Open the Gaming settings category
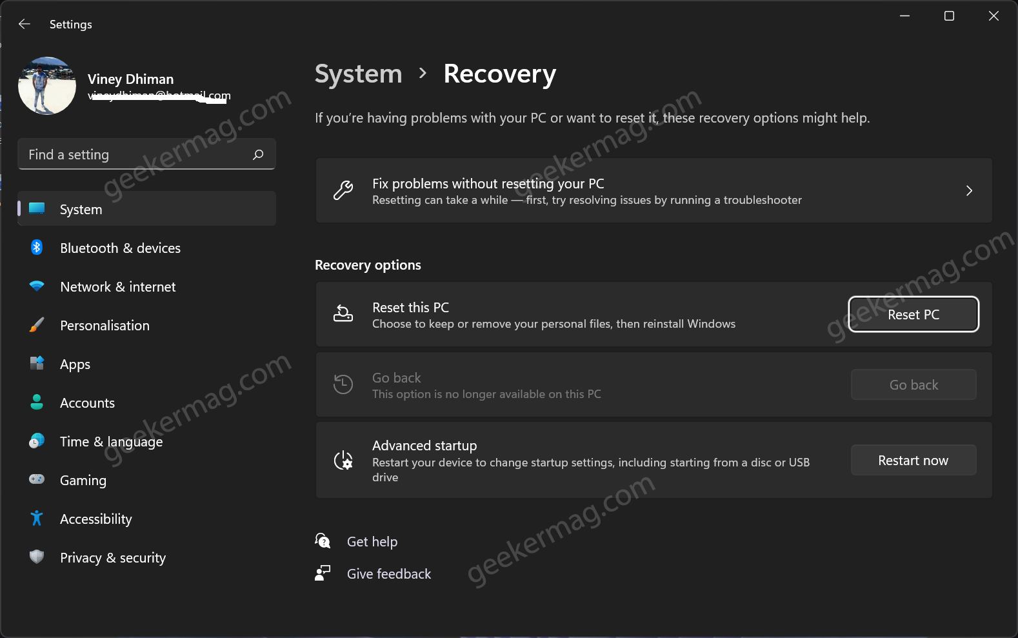The width and height of the screenshot is (1018, 638). (147, 480)
